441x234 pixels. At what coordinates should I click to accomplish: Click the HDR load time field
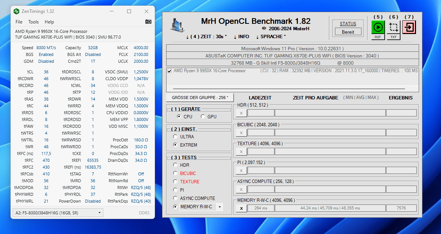point(261,113)
